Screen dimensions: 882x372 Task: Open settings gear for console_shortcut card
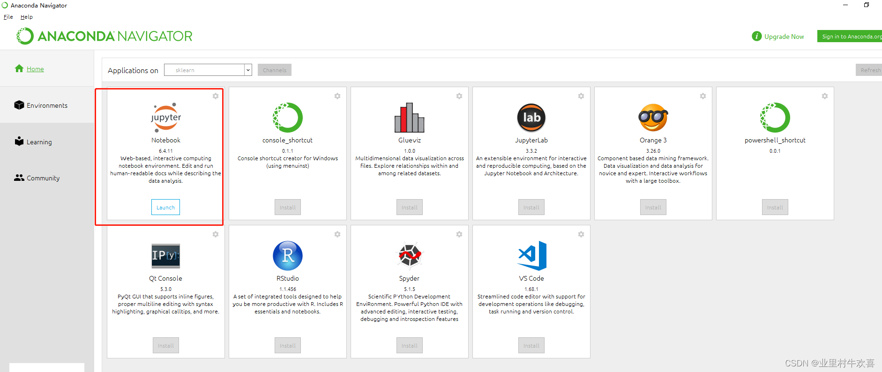(x=337, y=96)
